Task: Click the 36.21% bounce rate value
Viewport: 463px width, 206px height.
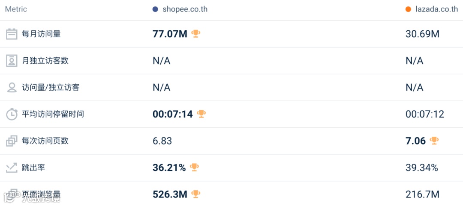Action: [169, 168]
